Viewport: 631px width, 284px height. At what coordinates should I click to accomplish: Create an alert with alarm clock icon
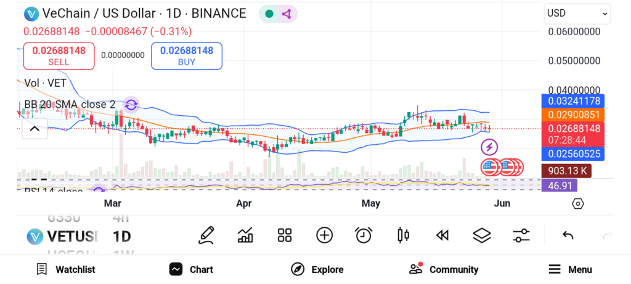[x=364, y=235]
